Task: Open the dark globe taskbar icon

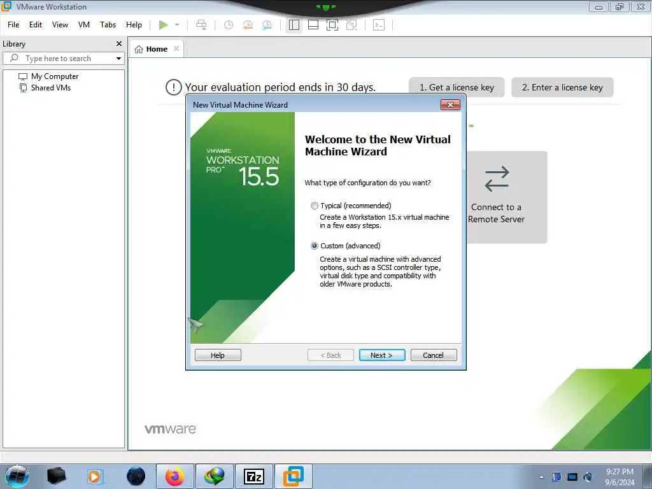Action: [x=136, y=476]
